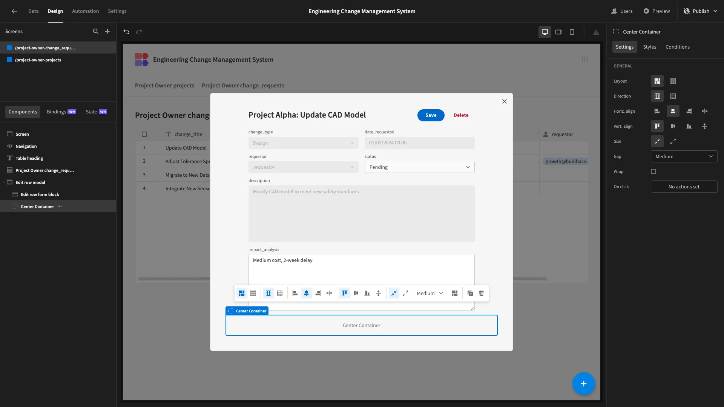Screen dimensions: 724x407
Task: Search screens with the magnifier icon
Action: (96, 32)
